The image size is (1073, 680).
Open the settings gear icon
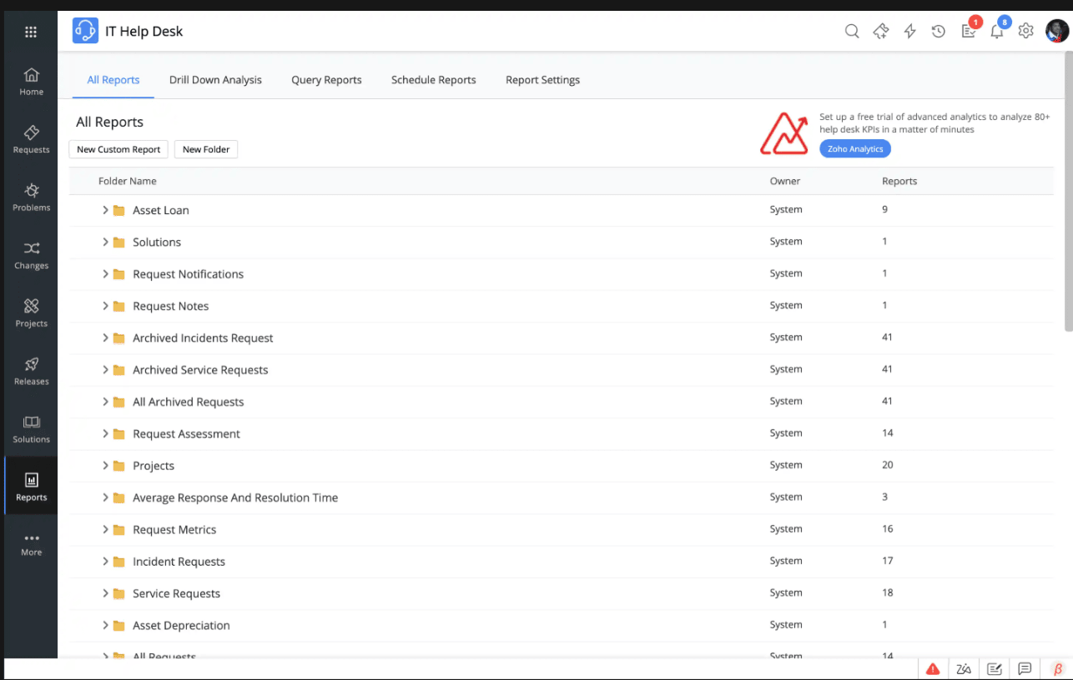coord(1025,32)
